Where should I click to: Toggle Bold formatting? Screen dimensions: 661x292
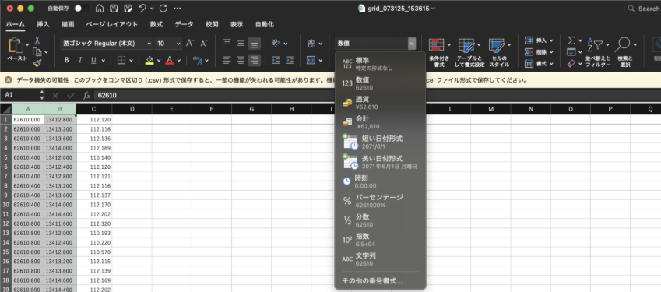67,60
